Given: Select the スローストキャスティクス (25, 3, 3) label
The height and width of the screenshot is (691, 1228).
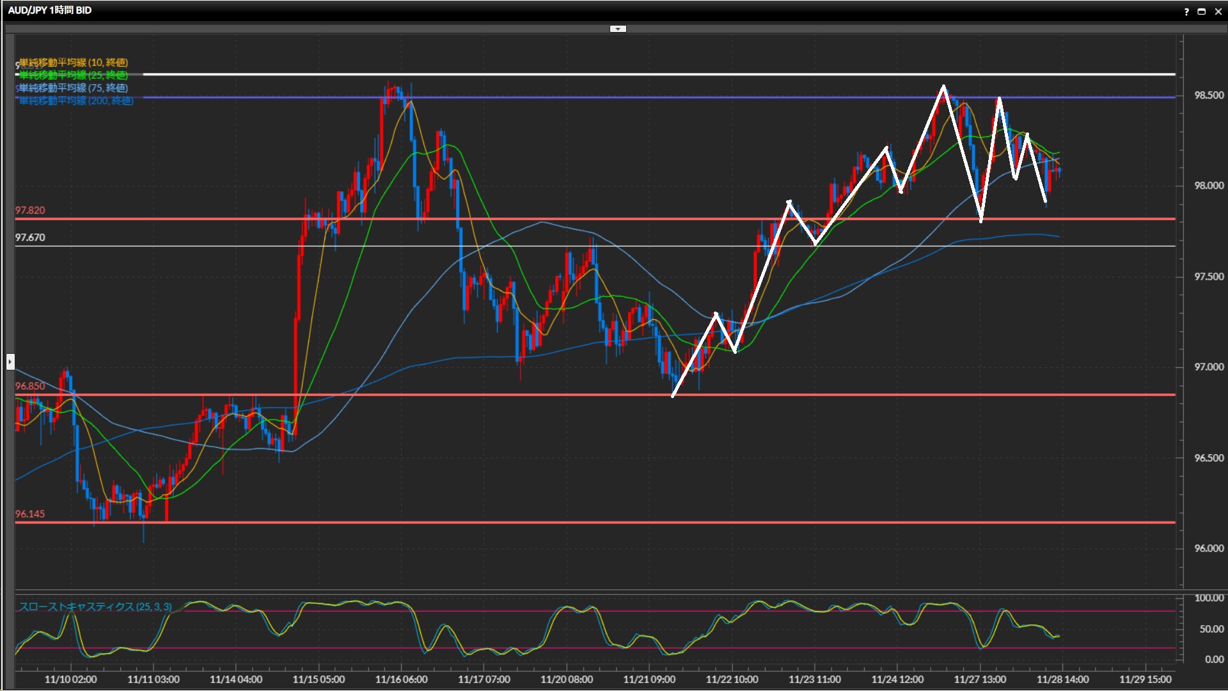Looking at the screenshot, I should (x=95, y=607).
